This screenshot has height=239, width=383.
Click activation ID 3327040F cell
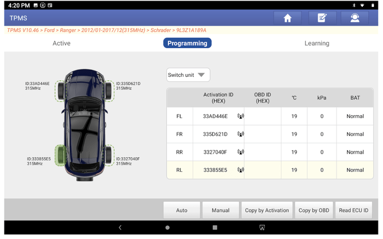pos(215,152)
